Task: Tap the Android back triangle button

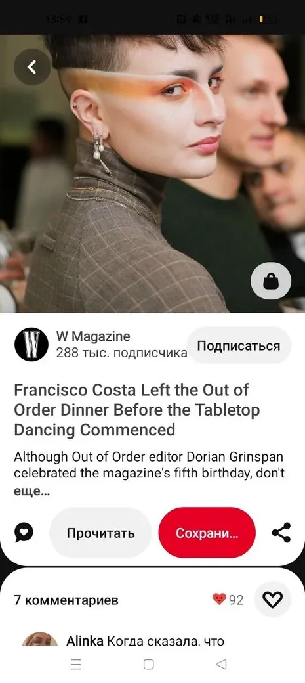Action: click(222, 664)
